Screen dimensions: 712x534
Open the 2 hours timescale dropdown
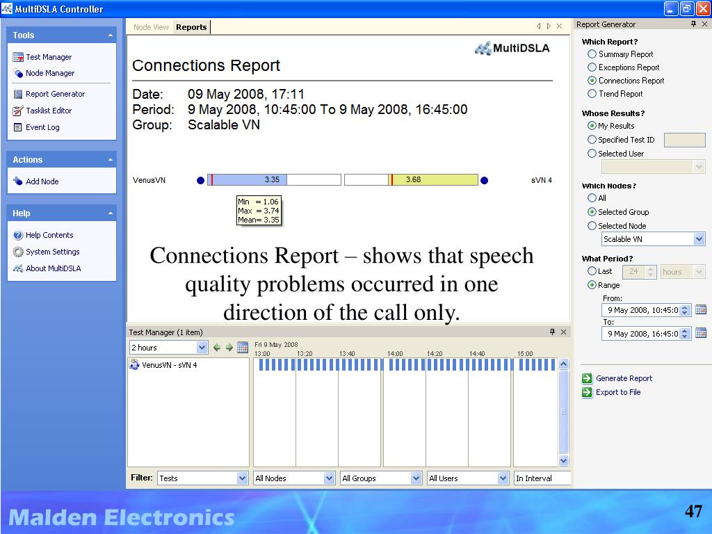[202, 348]
